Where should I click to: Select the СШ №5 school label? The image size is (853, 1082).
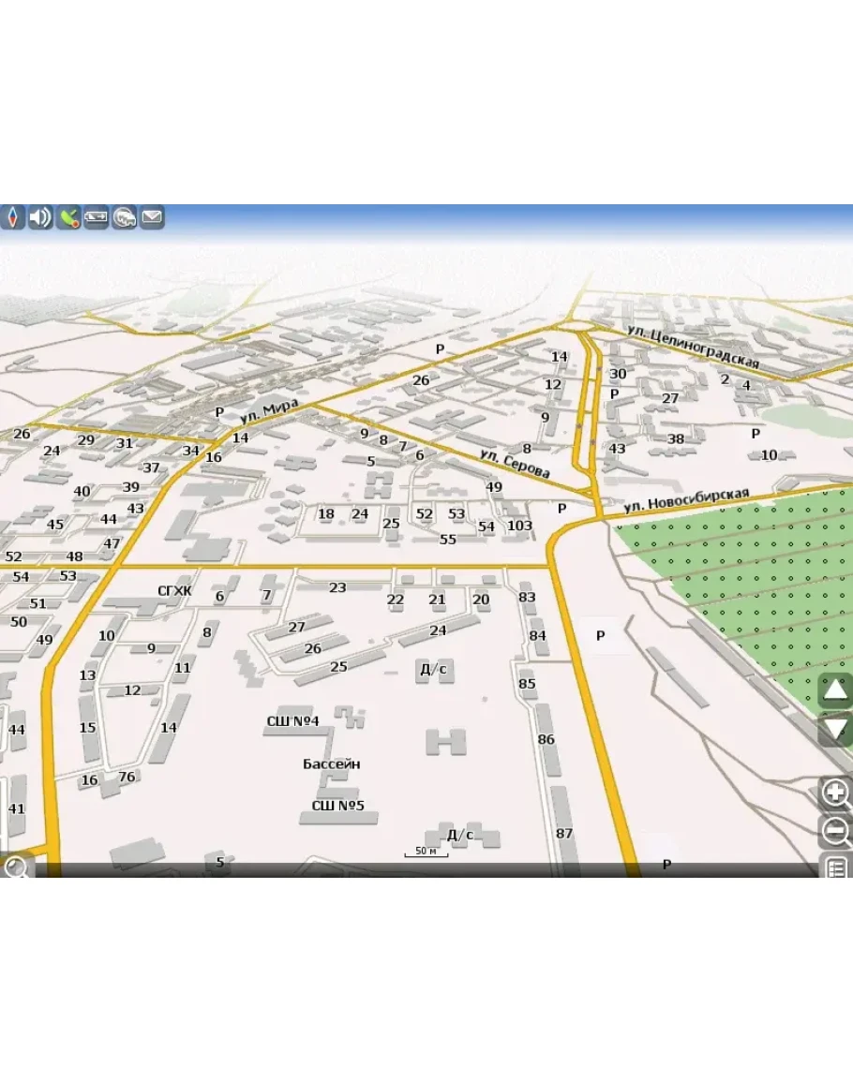pos(337,806)
